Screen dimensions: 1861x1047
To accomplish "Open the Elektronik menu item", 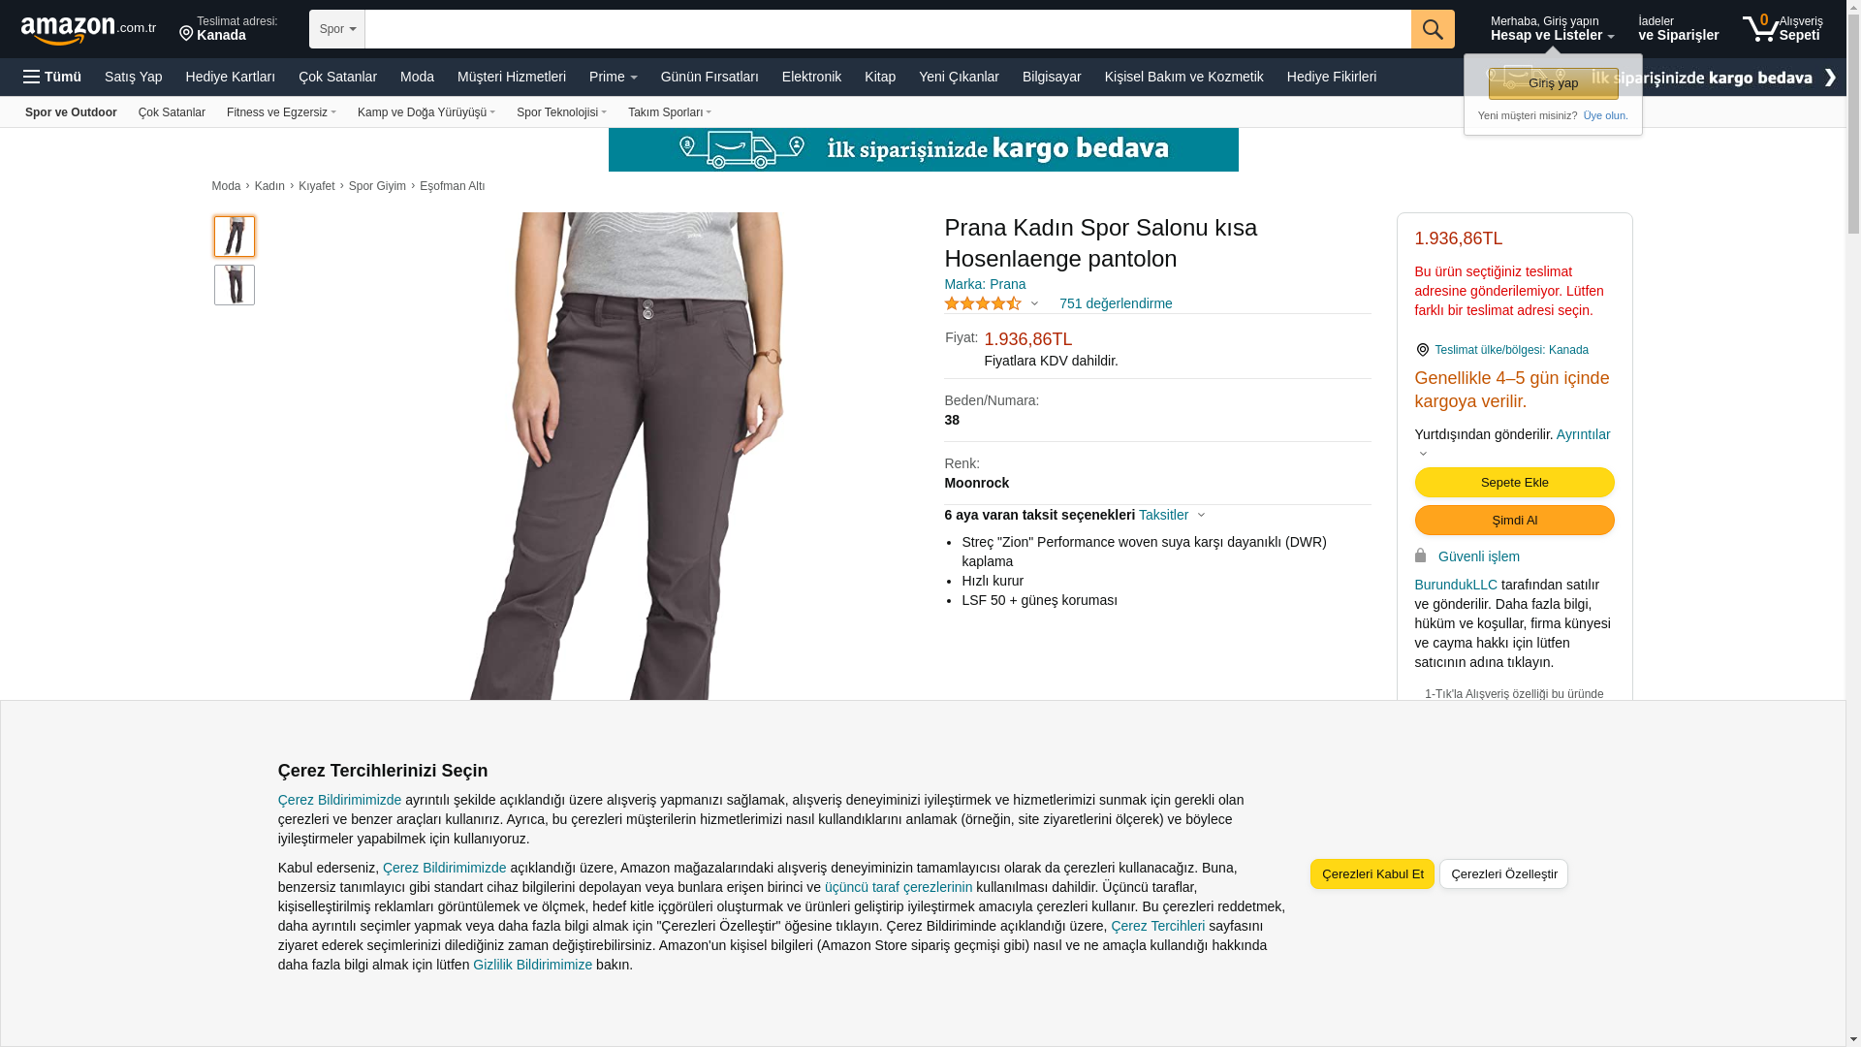I will click(x=811, y=77).
